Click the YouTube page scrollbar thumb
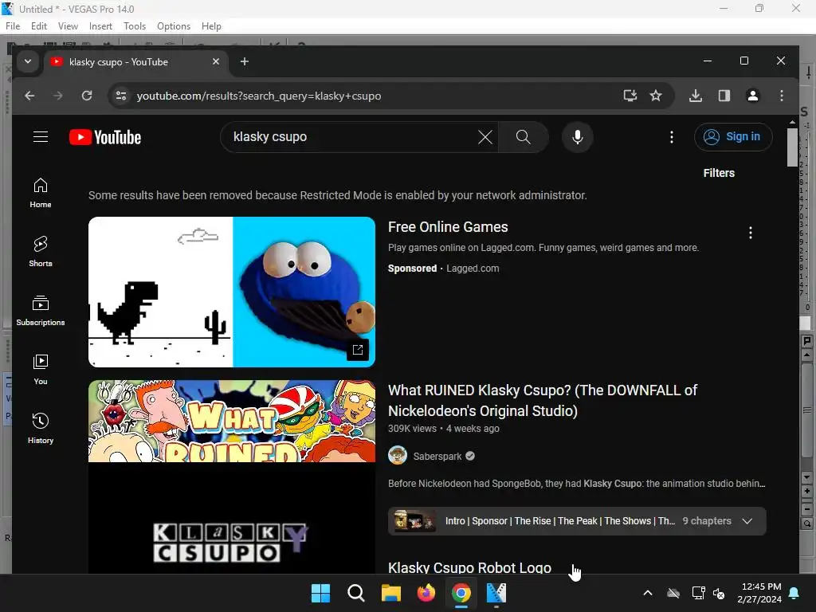Viewport: 816px width, 612px height. coord(792,147)
